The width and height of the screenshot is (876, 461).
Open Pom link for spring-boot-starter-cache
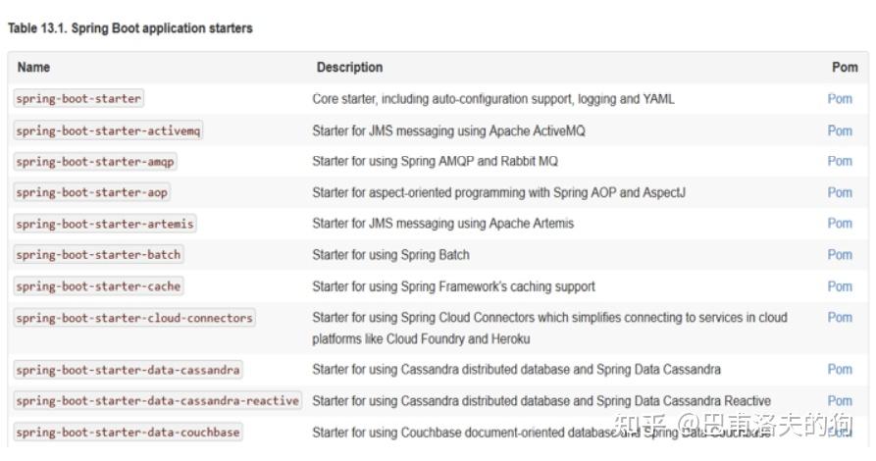(840, 286)
